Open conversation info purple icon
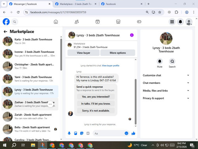Image resolution: width=198 pixels, height=149 pixels. point(132,35)
